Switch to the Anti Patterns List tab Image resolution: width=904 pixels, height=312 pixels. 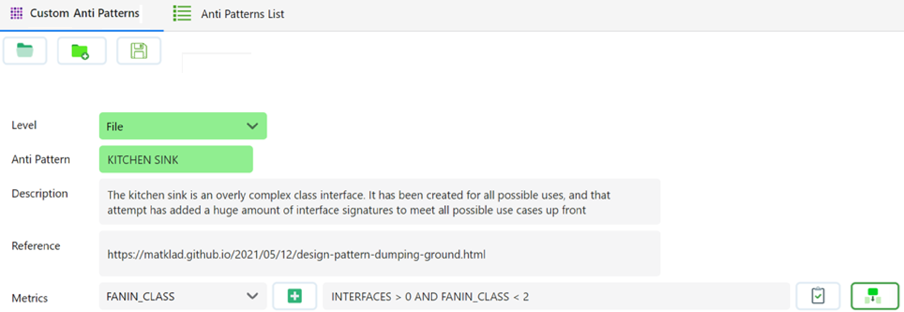point(242,14)
